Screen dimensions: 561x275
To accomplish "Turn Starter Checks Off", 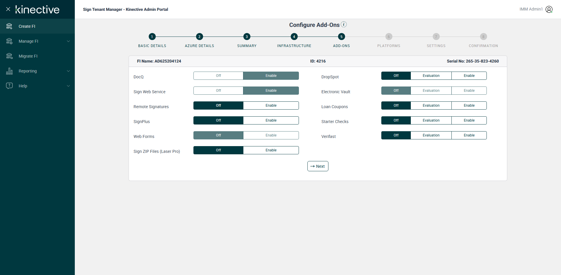I will coord(396,120).
